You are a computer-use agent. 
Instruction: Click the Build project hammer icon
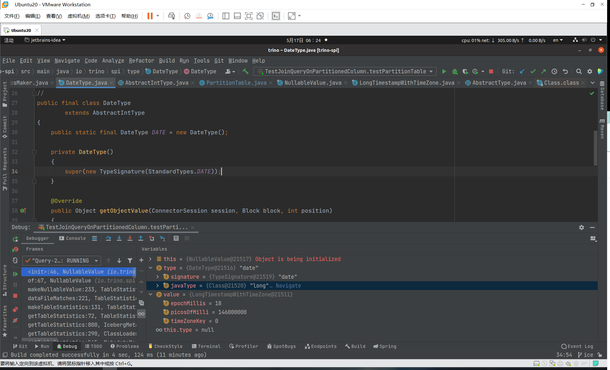point(245,71)
